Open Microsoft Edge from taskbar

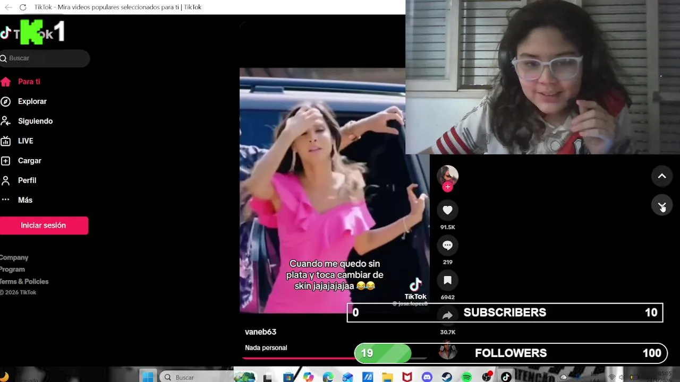pos(328,377)
